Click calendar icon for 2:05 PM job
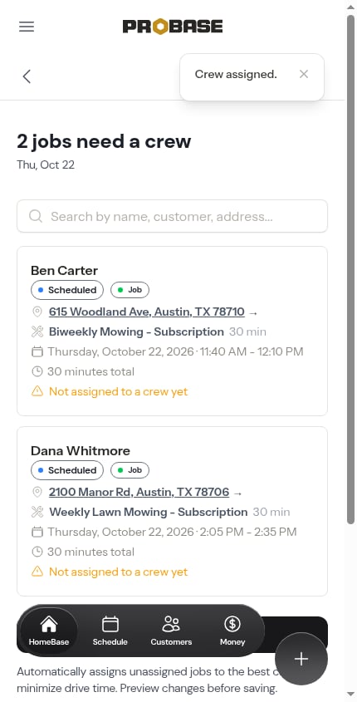Image resolution: width=357 pixels, height=702 pixels. [37, 532]
